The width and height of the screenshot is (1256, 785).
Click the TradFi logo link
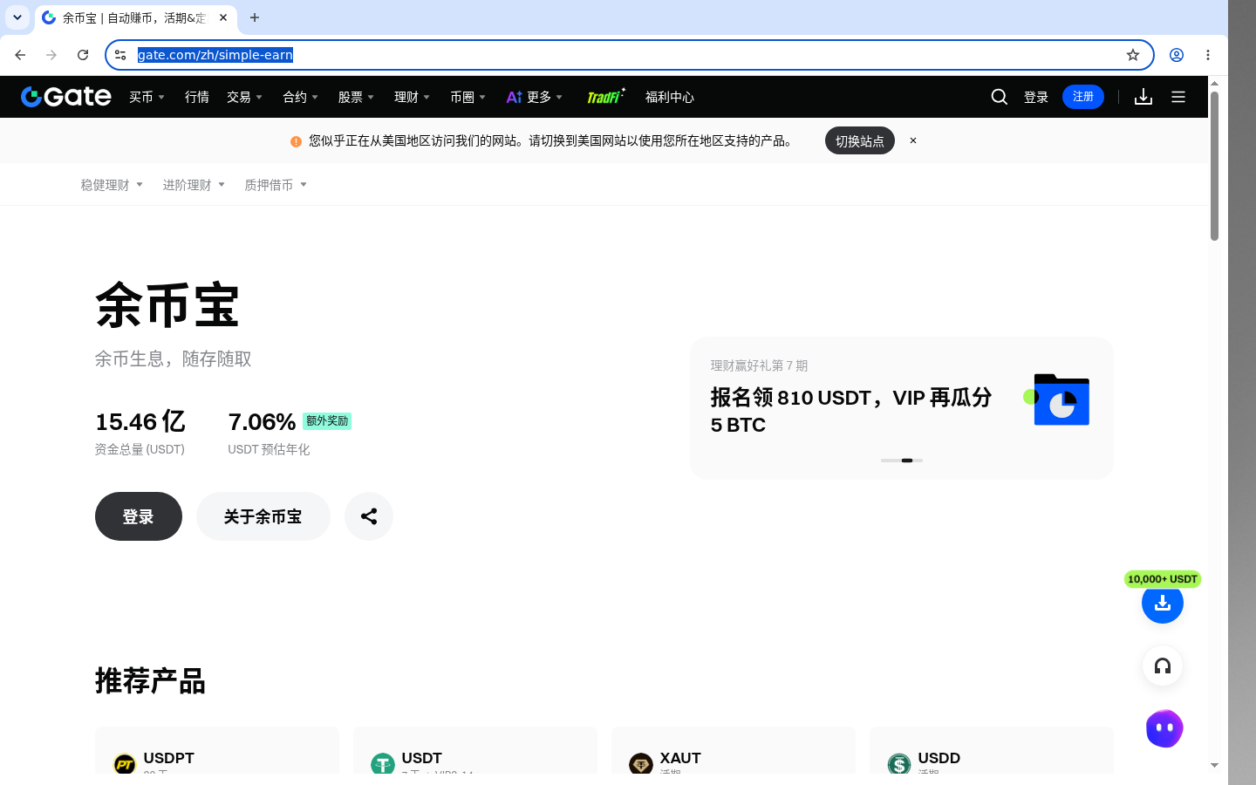pos(605,97)
